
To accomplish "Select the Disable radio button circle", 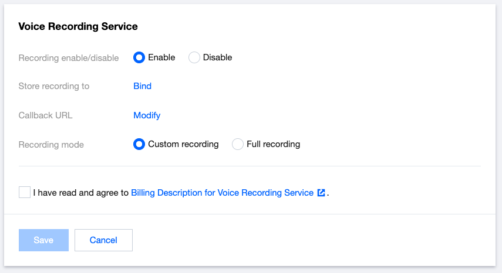I will click(x=194, y=57).
